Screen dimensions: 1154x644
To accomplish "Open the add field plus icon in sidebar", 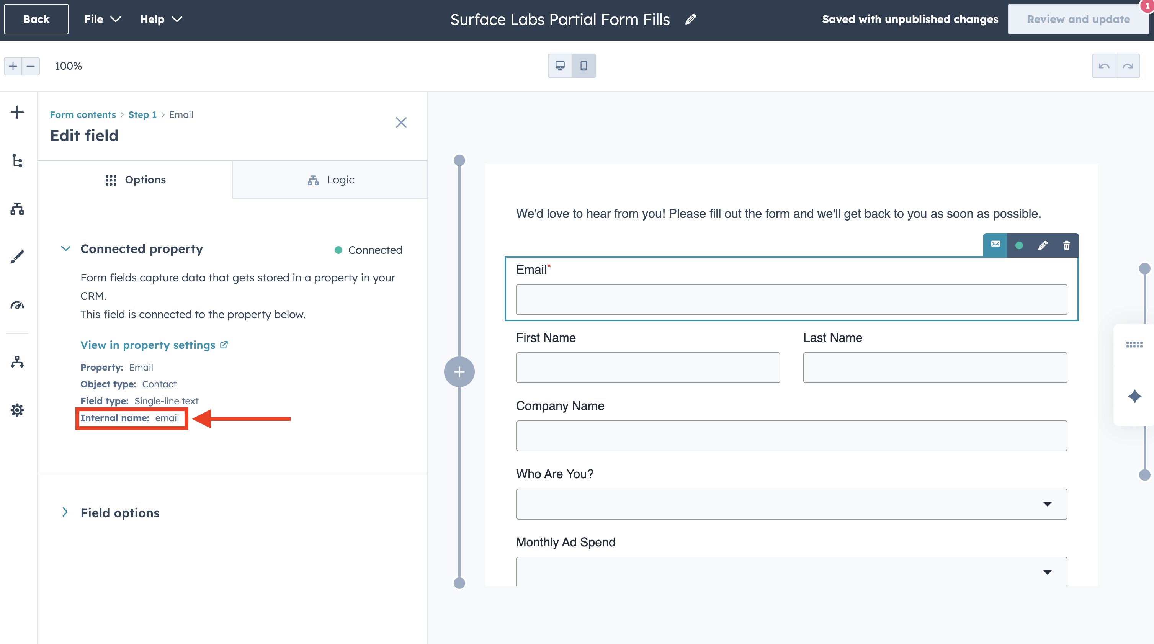I will [17, 112].
